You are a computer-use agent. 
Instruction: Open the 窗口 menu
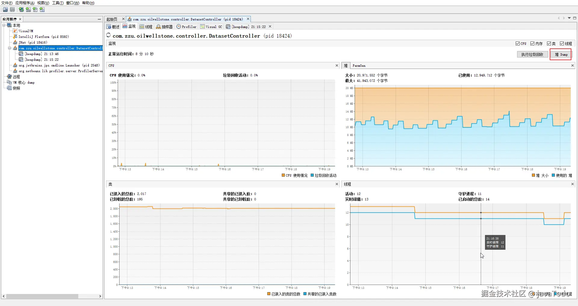[x=73, y=3]
